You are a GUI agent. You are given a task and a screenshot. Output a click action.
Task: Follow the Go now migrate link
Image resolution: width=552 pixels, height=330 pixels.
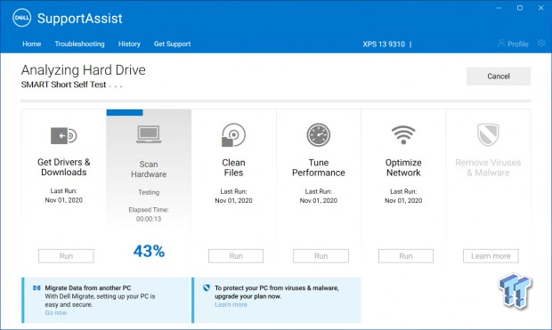[55, 313]
